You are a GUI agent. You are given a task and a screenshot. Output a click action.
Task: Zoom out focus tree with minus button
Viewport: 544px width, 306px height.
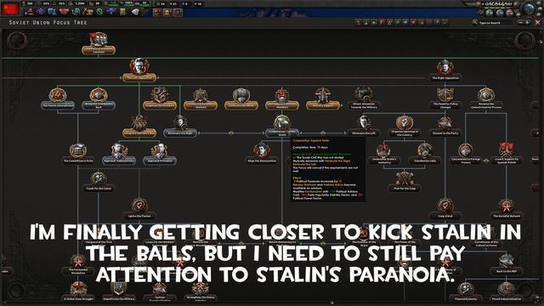point(519,23)
